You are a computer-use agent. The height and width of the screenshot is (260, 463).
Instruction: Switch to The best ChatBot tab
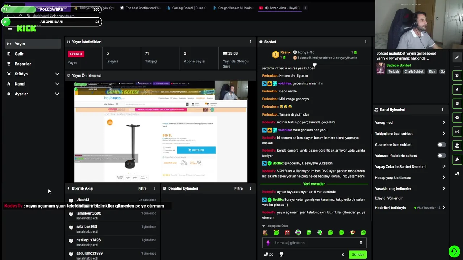140,8
